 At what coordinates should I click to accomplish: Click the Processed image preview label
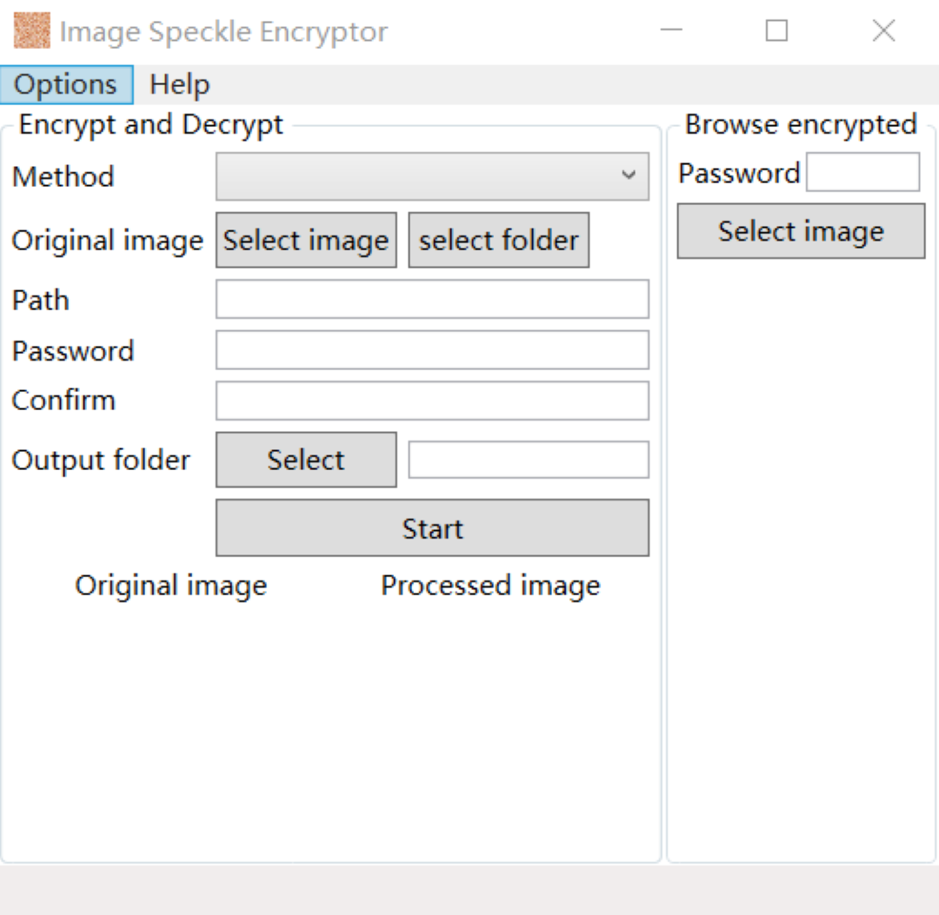pyautogui.click(x=490, y=586)
